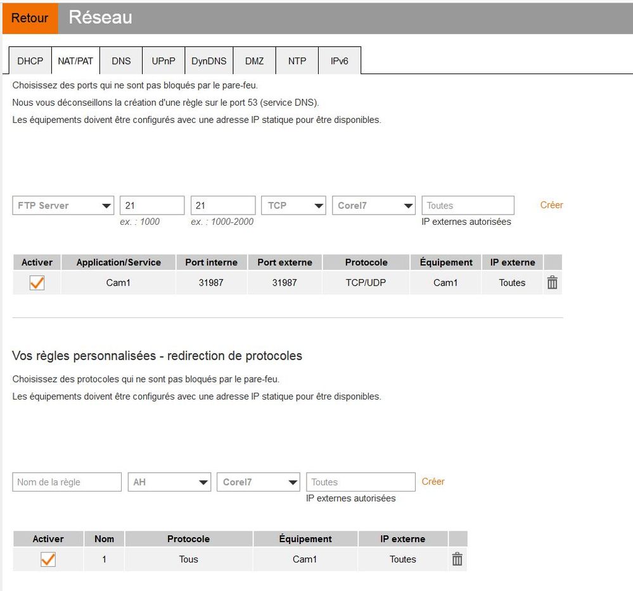
Task: Delete the protocol redirection rule 1
Action: (x=457, y=559)
